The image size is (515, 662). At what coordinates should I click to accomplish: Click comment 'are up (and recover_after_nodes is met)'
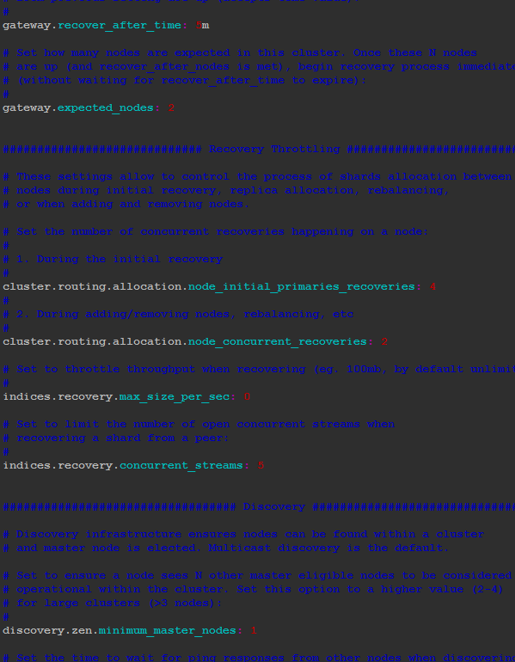pos(154,67)
